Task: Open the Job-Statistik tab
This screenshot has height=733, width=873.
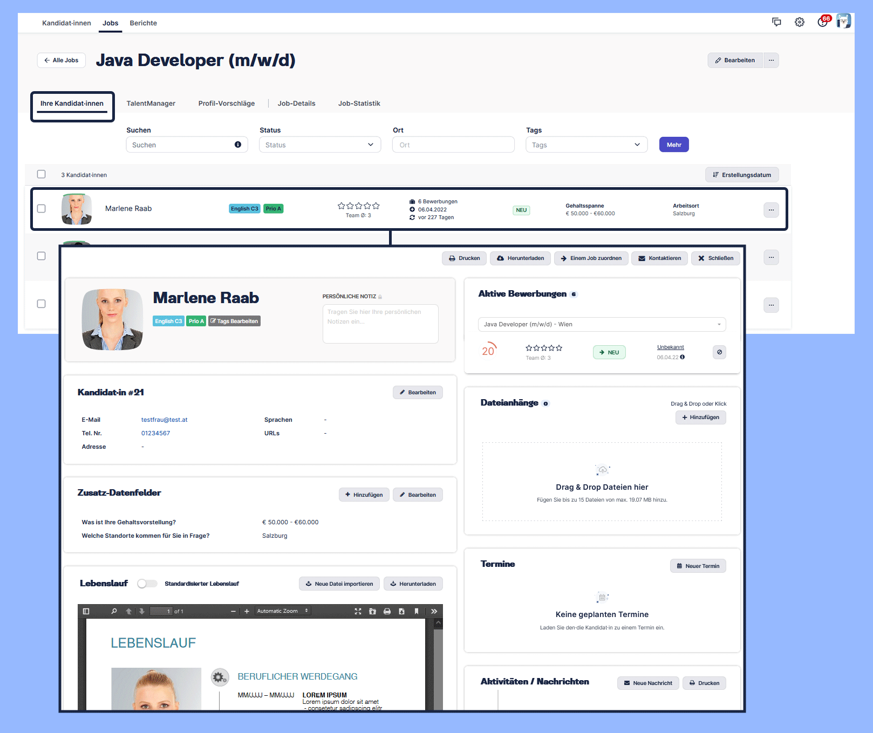Action: [359, 104]
